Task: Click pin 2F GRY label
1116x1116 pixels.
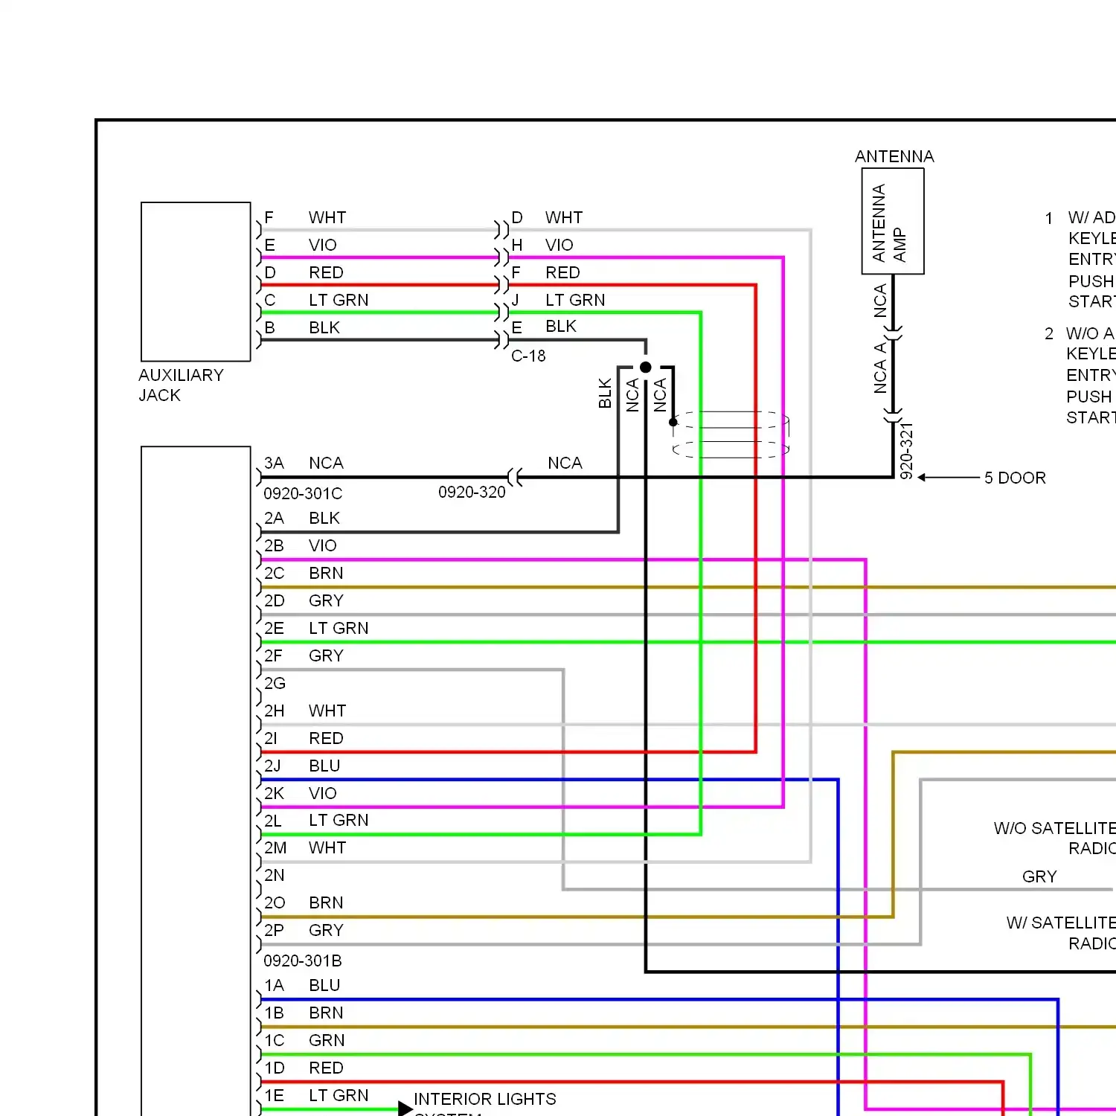Action: (304, 655)
